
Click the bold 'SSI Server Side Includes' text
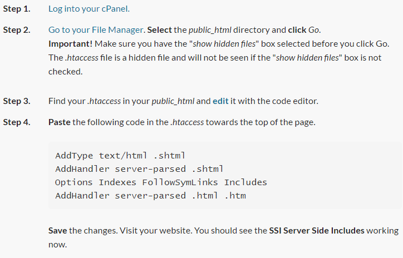pos(317,230)
